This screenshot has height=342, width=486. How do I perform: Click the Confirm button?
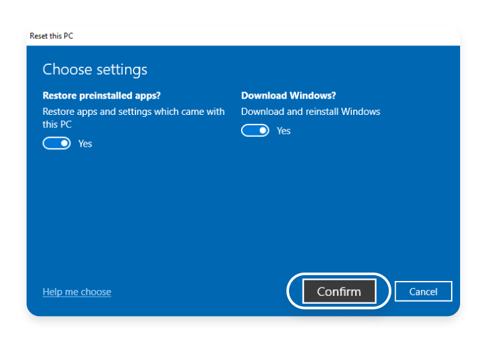pyautogui.click(x=340, y=291)
